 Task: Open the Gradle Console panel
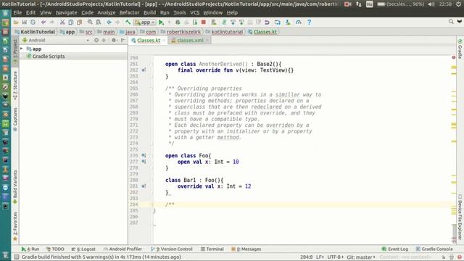click(x=434, y=249)
